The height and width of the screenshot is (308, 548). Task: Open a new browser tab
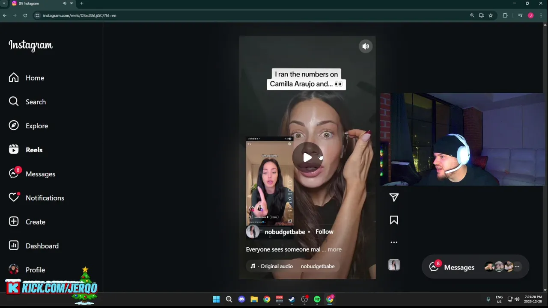tap(81, 3)
